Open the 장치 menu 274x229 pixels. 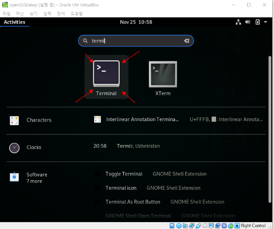[x=61, y=13]
